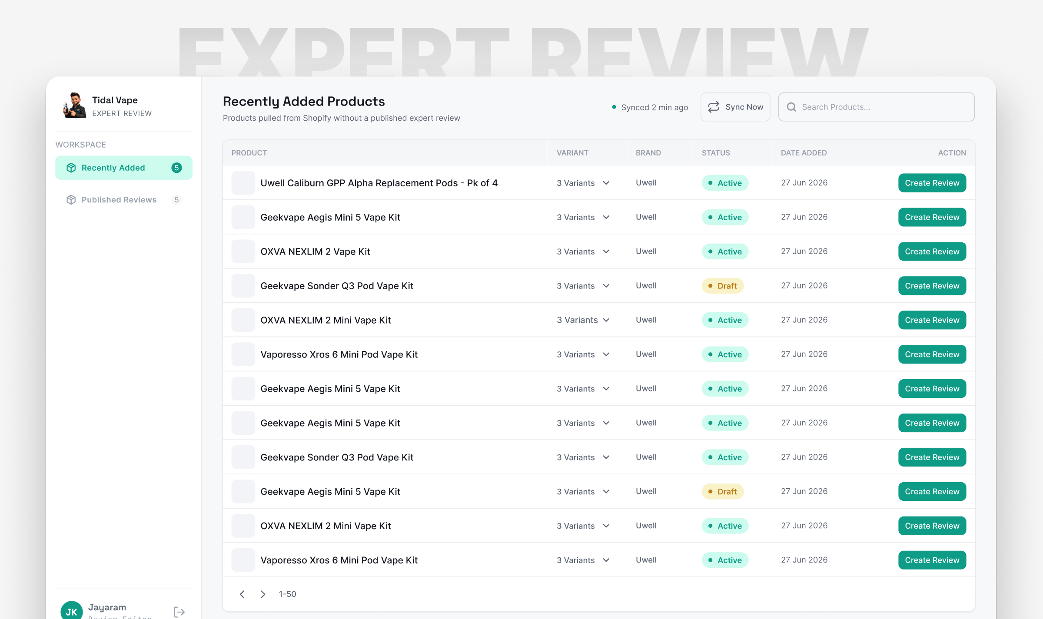Click the "1-50" pagination range text
1043x619 pixels.
[x=287, y=594]
